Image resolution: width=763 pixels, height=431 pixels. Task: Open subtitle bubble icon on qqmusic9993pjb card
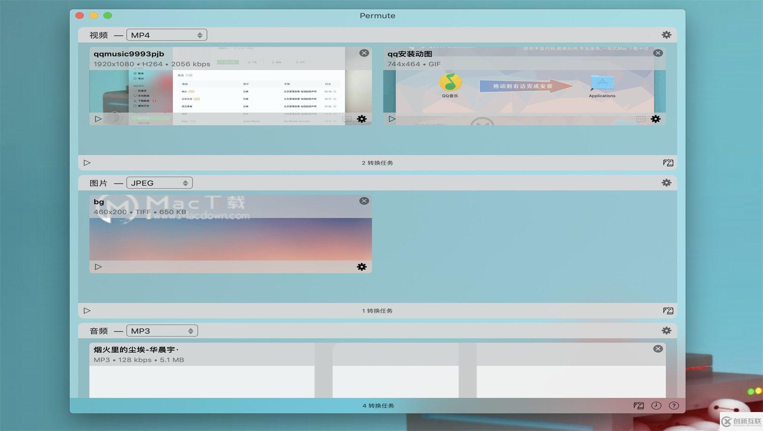click(347, 119)
